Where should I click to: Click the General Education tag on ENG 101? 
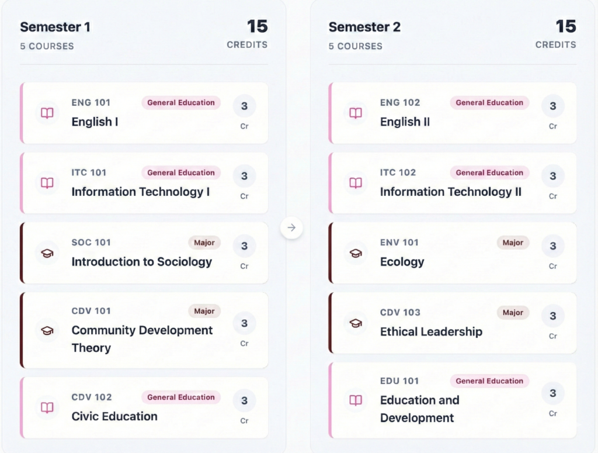pos(181,103)
